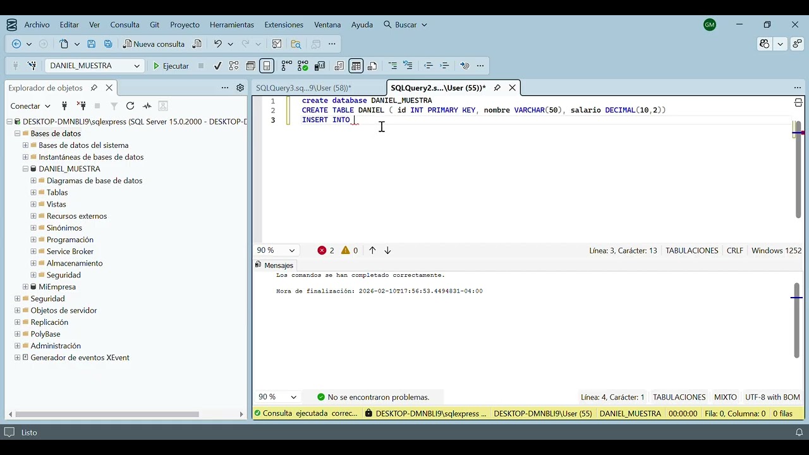Expand the Programación node
The width and height of the screenshot is (809, 455).
point(33,240)
